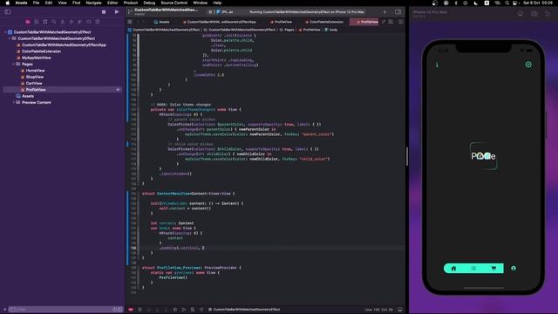Collapse the CustomTabBarWithMatchedGeometryEffect group folder
558x314 pixels.
(10, 38)
